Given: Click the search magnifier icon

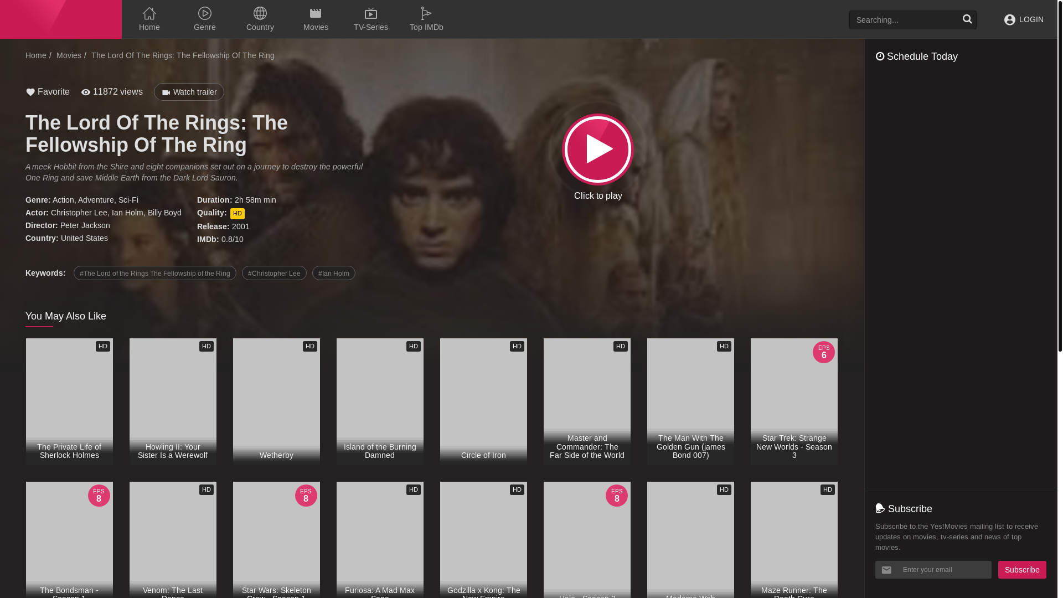Looking at the screenshot, I should (967, 19).
